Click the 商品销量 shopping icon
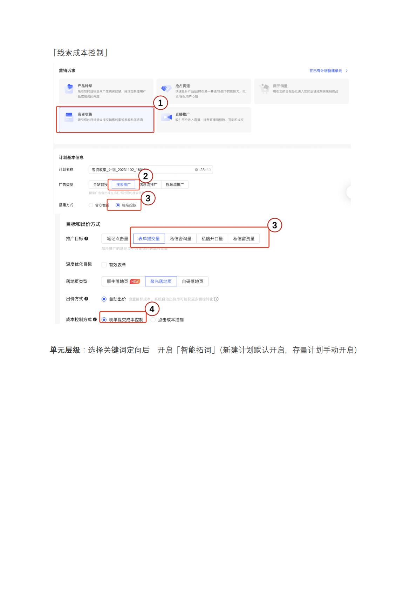Viewport: 417px width, 590px height. [x=264, y=88]
